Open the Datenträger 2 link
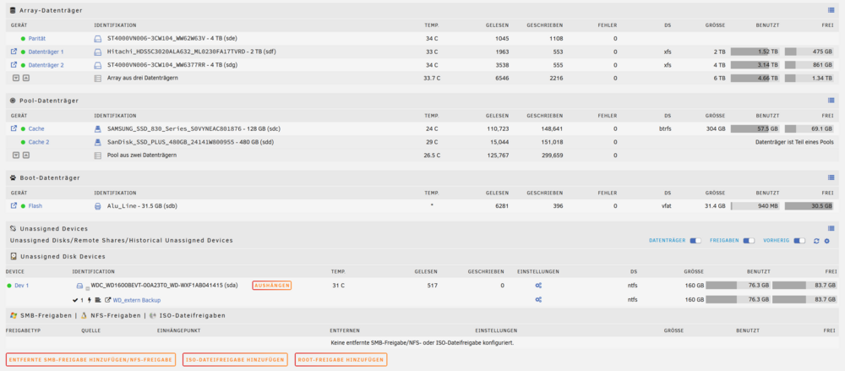845x371 pixels. (x=46, y=65)
